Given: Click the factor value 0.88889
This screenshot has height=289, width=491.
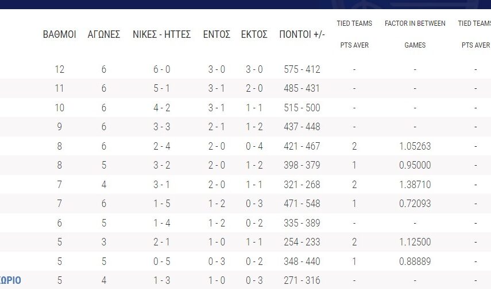Looking at the screenshot, I should click(415, 261).
